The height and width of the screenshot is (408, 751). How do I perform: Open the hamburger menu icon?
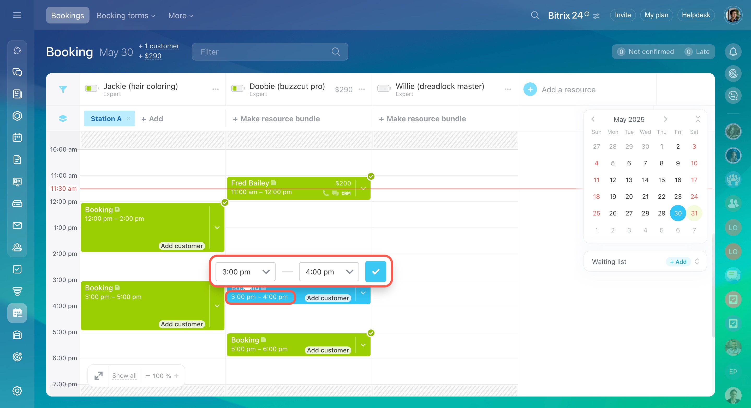(17, 15)
